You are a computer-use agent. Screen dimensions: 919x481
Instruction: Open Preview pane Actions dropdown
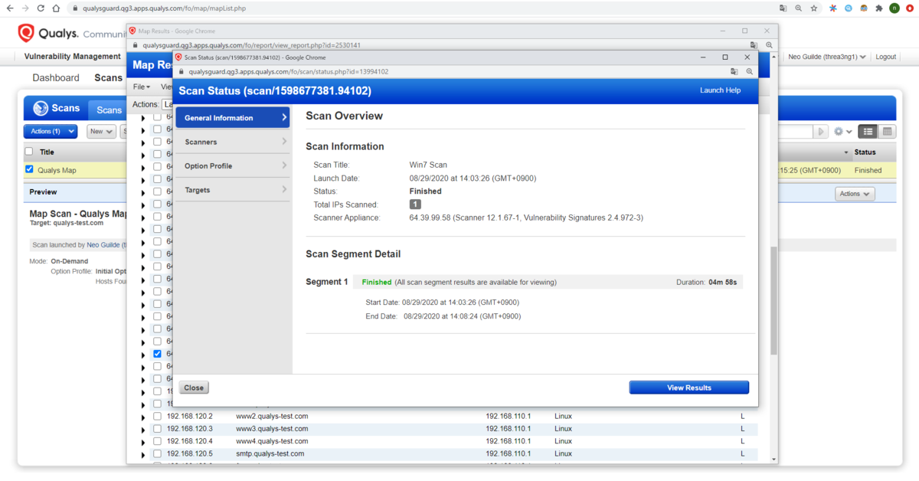pyautogui.click(x=855, y=194)
